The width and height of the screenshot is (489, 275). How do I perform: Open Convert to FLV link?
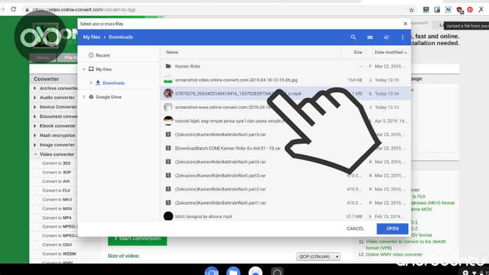[x=56, y=191]
